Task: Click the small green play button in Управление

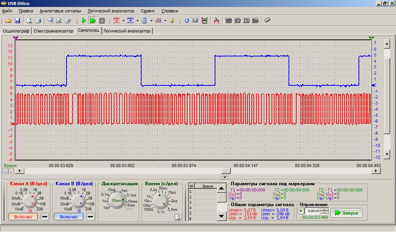Action: [x=300, y=211]
